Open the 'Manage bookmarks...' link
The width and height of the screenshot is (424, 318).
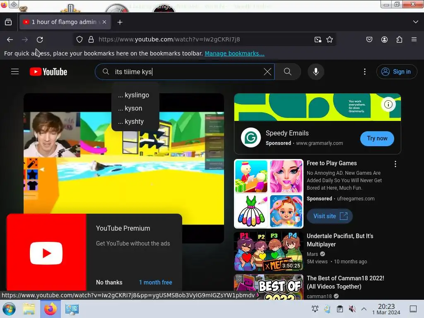click(234, 53)
